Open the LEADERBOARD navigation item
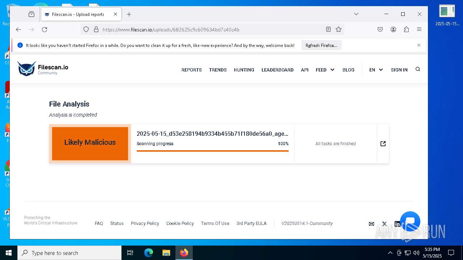Viewport: 463px width, 260px height. tap(277, 70)
